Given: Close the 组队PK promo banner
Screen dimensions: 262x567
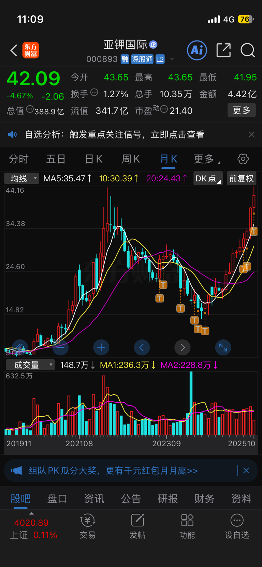Looking at the screenshot, I should 246,471.
